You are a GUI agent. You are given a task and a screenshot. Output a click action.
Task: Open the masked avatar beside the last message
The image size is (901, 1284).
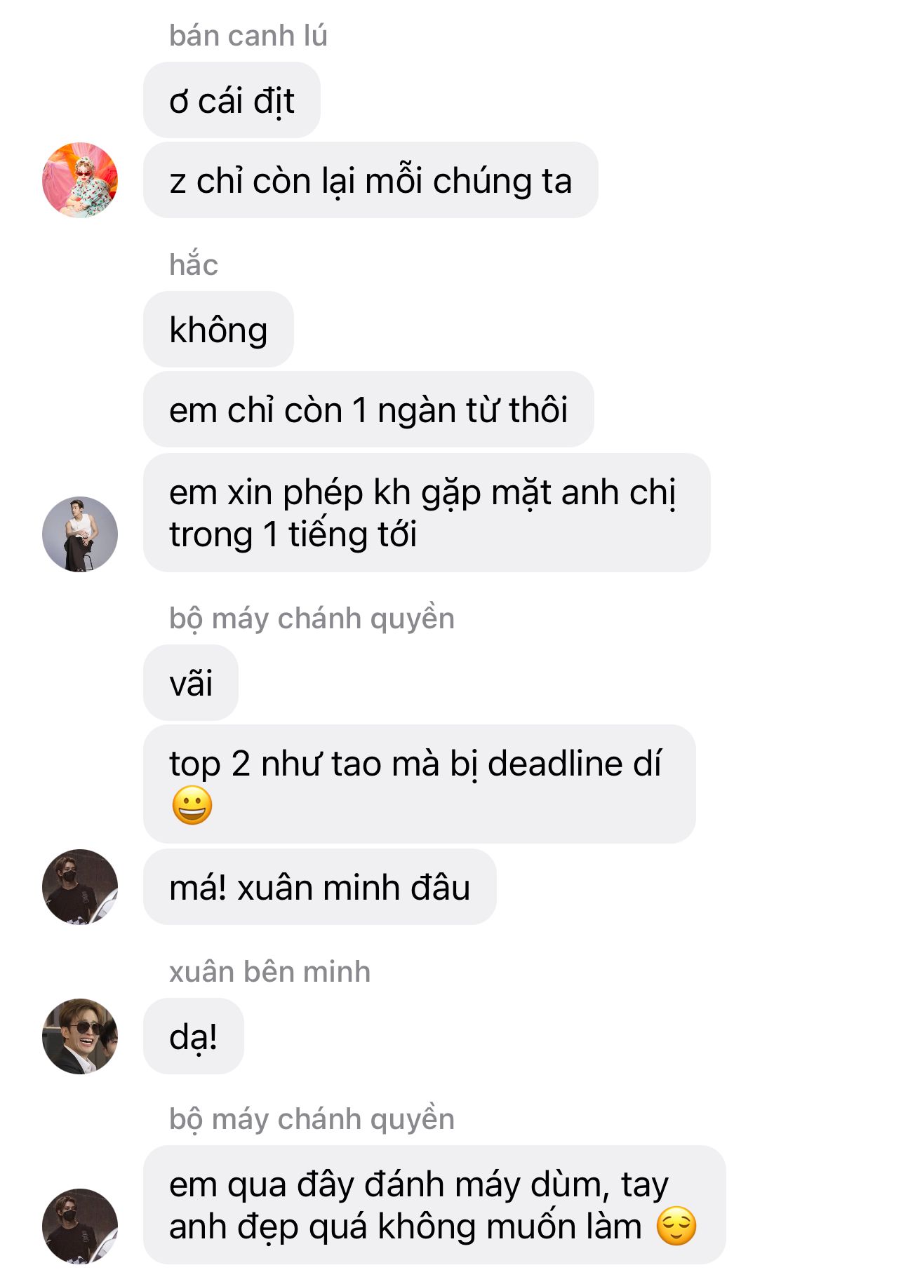80,1226
